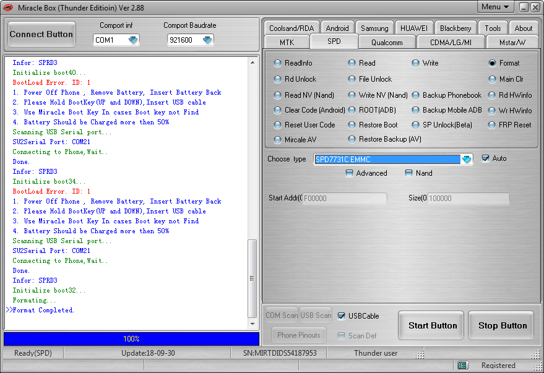
Task: Click the log panel scrollbar thumb
Action: [253, 278]
